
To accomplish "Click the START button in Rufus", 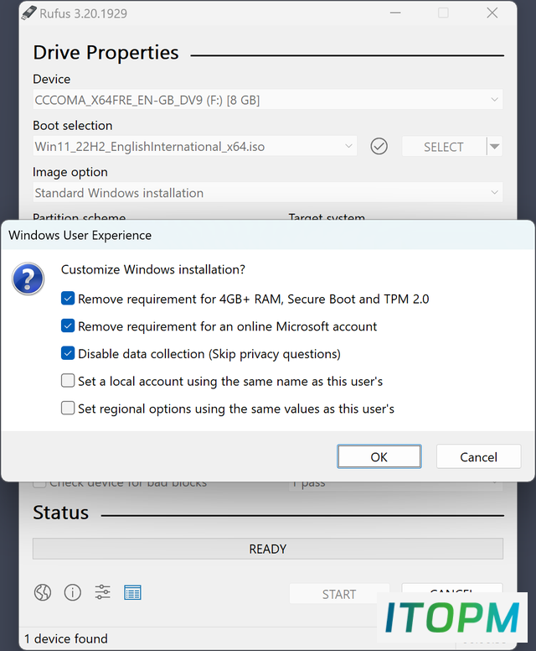I will point(339,594).
